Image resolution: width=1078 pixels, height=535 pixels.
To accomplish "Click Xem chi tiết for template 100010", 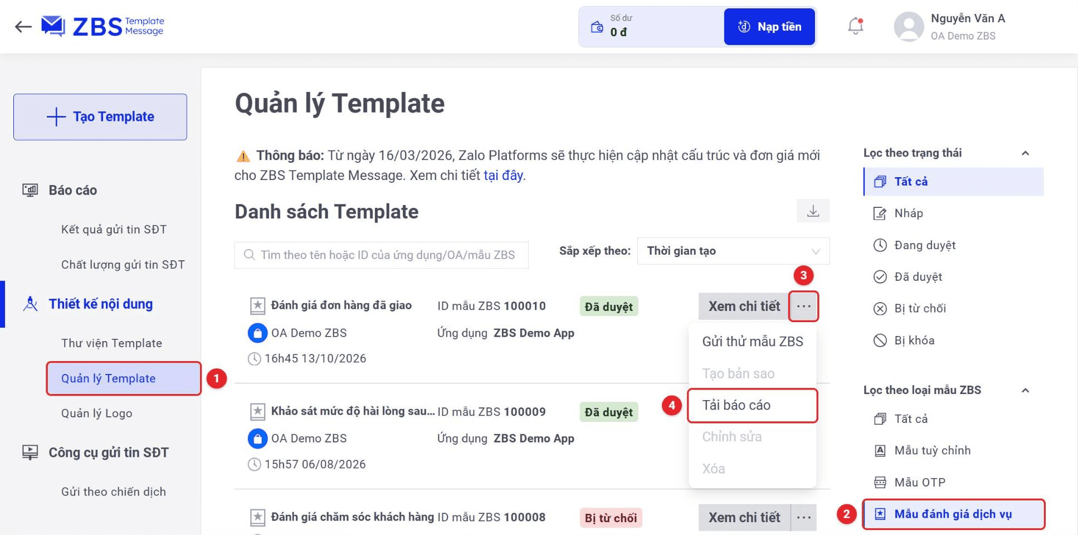I will pyautogui.click(x=744, y=306).
